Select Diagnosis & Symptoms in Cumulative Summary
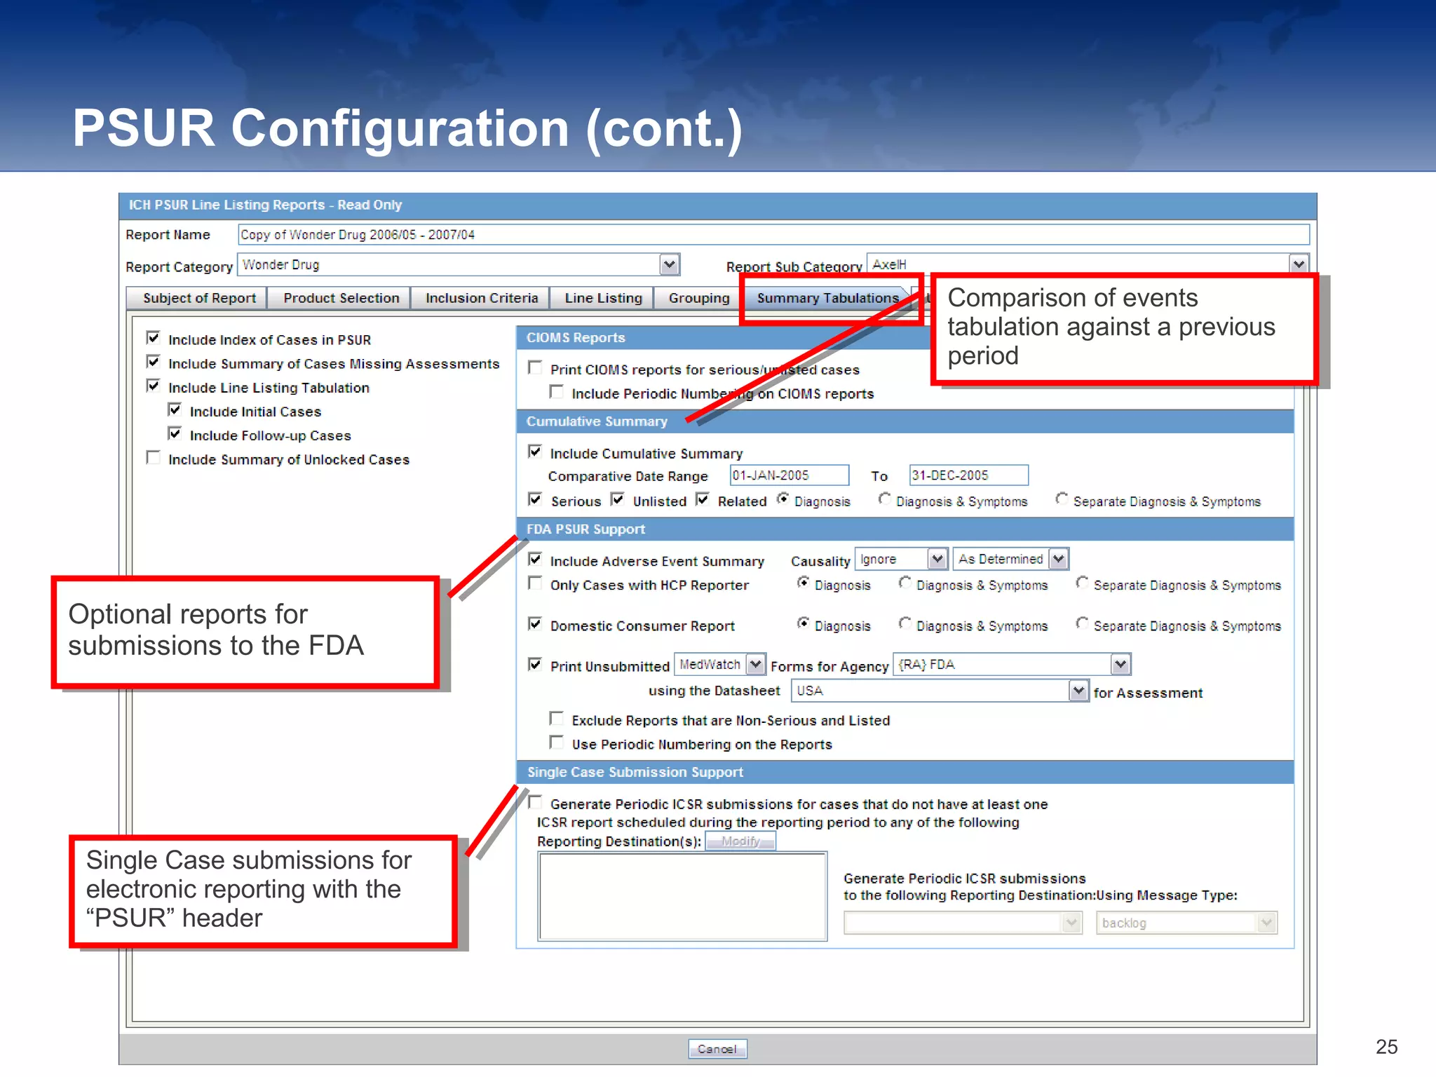The image size is (1436, 1077). click(885, 499)
